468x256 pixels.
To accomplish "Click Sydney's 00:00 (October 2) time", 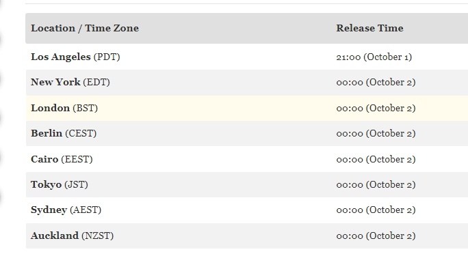I will [x=376, y=210].
